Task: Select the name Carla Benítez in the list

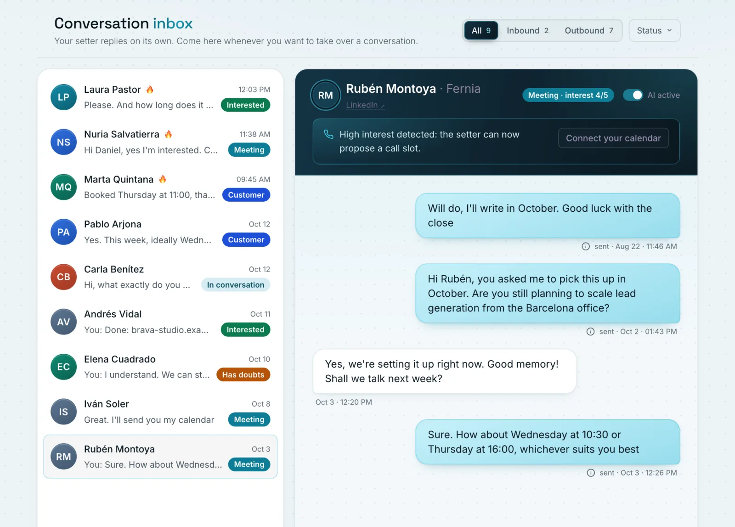Action: (114, 269)
